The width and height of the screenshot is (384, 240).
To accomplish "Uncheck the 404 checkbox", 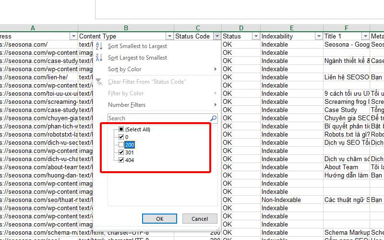I will pos(121,160).
